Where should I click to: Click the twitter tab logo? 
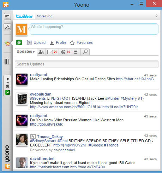25,16
